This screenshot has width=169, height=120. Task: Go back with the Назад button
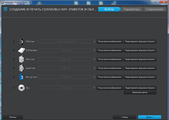(x=124, y=117)
